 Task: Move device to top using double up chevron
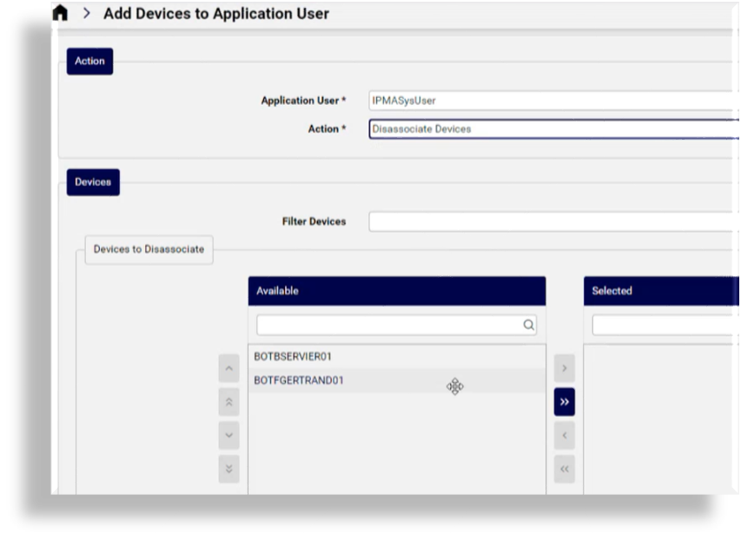coord(228,402)
